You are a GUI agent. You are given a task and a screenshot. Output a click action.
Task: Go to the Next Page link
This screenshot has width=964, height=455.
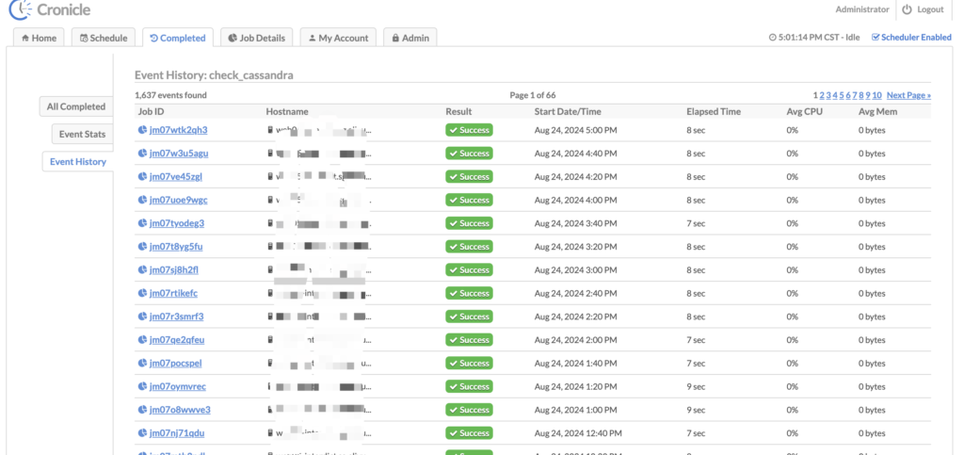(x=908, y=95)
